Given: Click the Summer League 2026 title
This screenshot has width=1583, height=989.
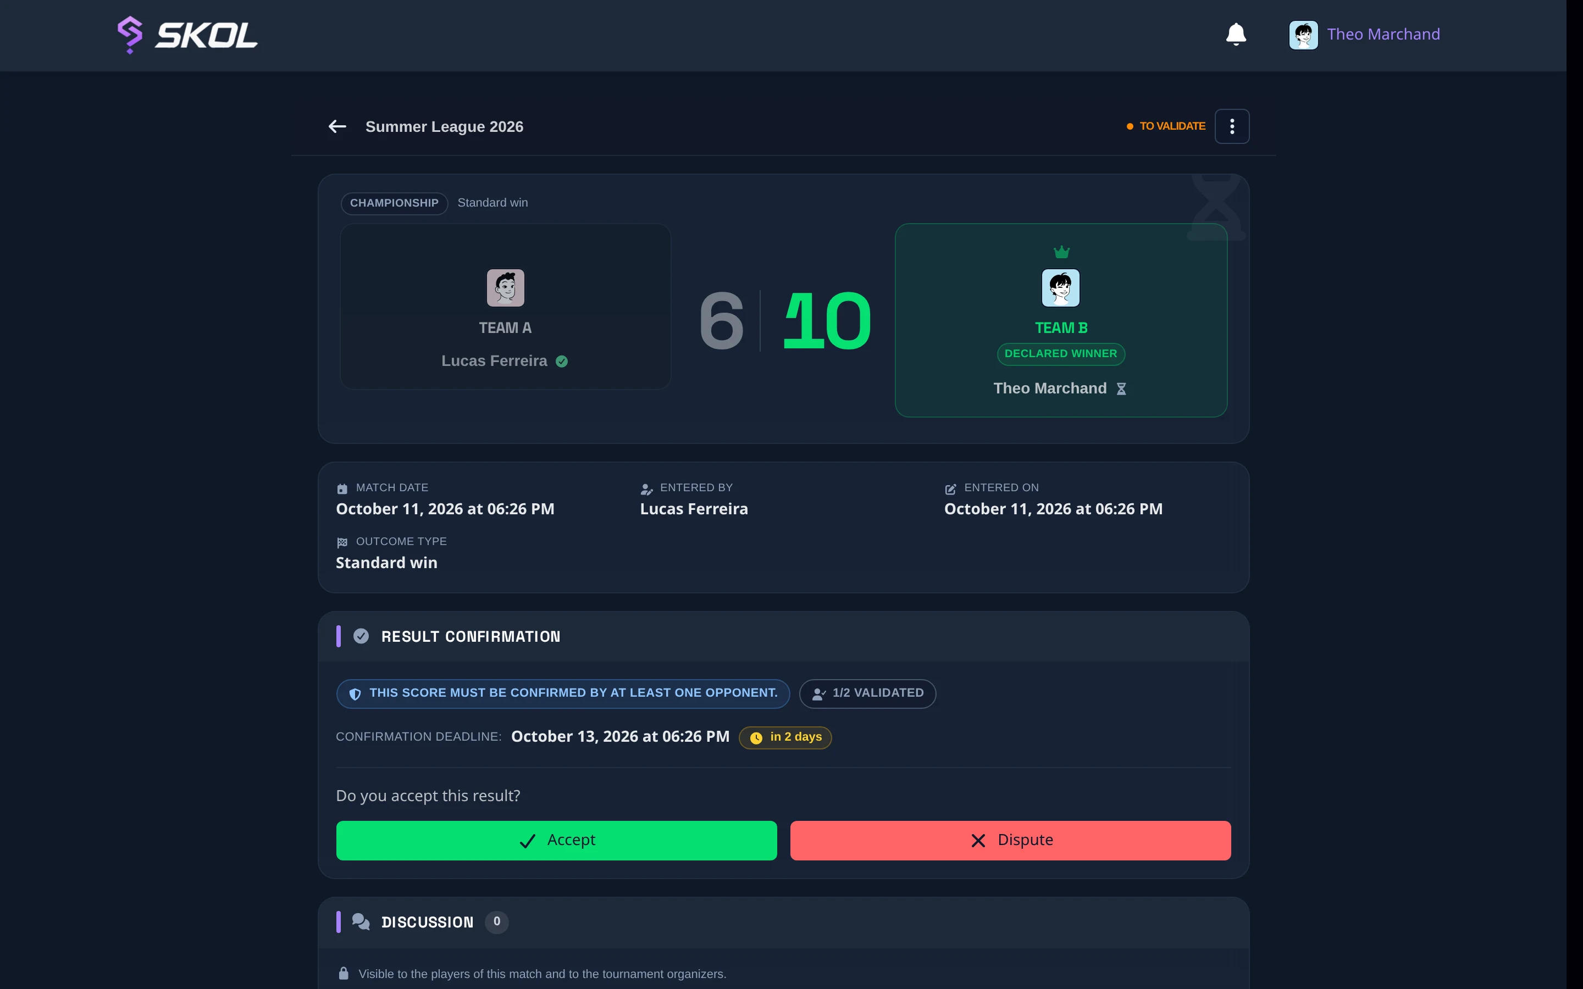Looking at the screenshot, I should click(x=444, y=127).
